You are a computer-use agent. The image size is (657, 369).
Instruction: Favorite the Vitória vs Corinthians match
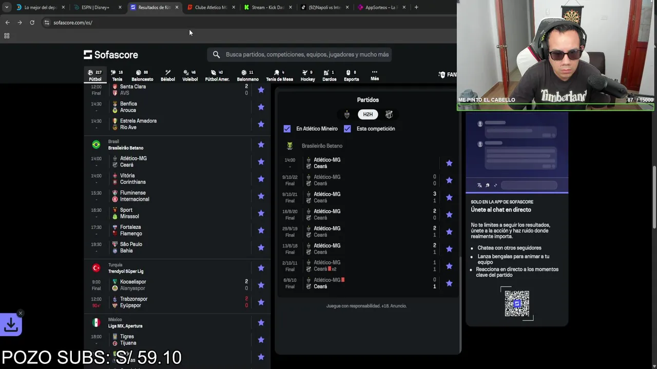coord(261,179)
